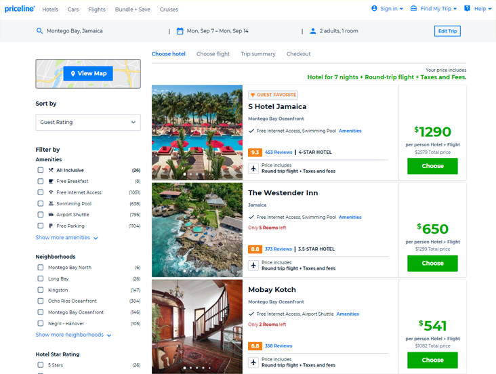Tick the Negril - Hanover checkbox

tap(41, 323)
